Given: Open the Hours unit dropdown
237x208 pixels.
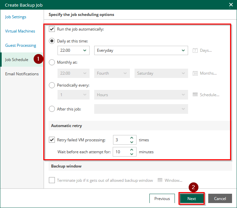Looking at the screenshot, I should [x=141, y=95].
